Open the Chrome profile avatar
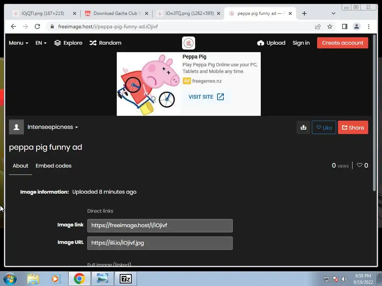The width and height of the screenshot is (382, 286). (x=357, y=26)
